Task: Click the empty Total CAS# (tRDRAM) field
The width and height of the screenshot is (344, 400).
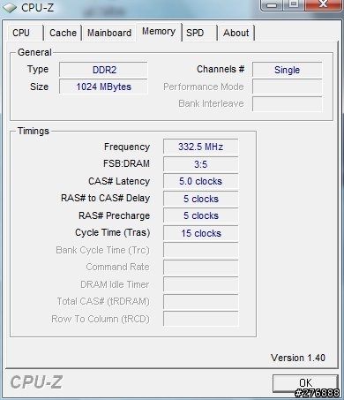Action: (x=200, y=302)
